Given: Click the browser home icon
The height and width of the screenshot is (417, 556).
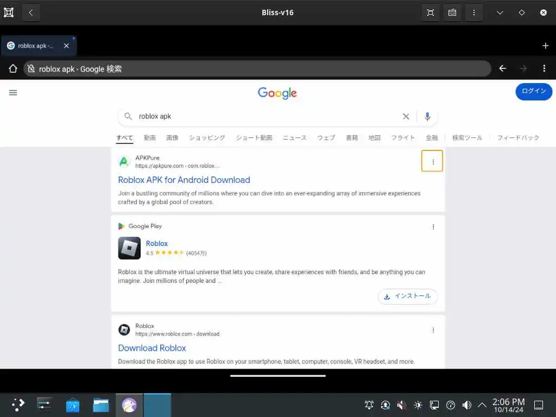Looking at the screenshot, I should (x=13, y=68).
